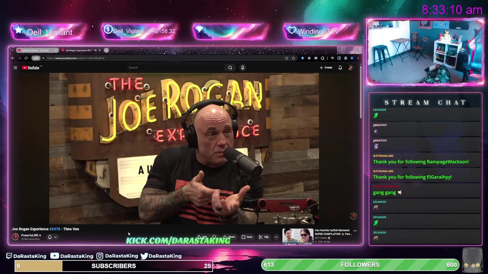Click the Oeil_Vigilant star banner
The width and height of the screenshot is (488, 274).
tap(49, 32)
